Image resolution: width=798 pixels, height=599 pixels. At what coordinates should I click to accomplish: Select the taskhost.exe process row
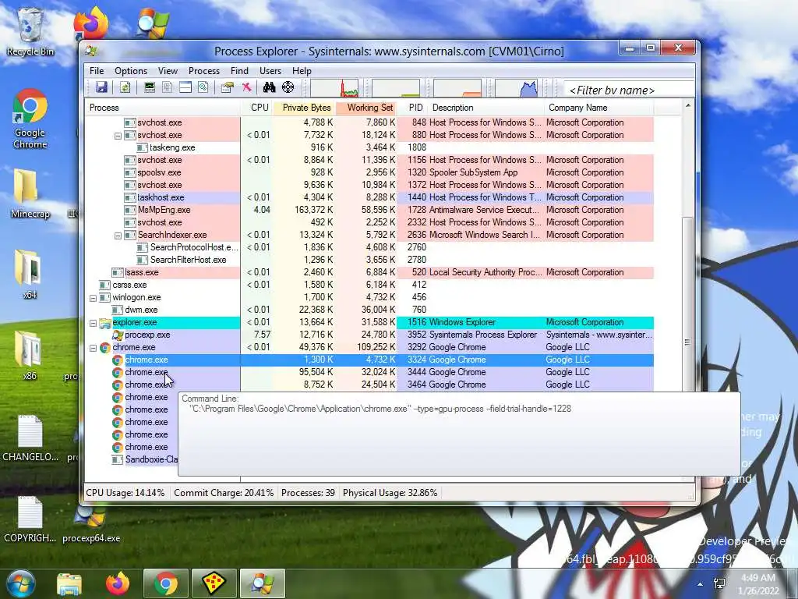(x=369, y=197)
